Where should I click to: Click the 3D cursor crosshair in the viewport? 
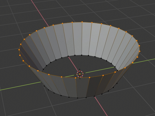(80, 74)
